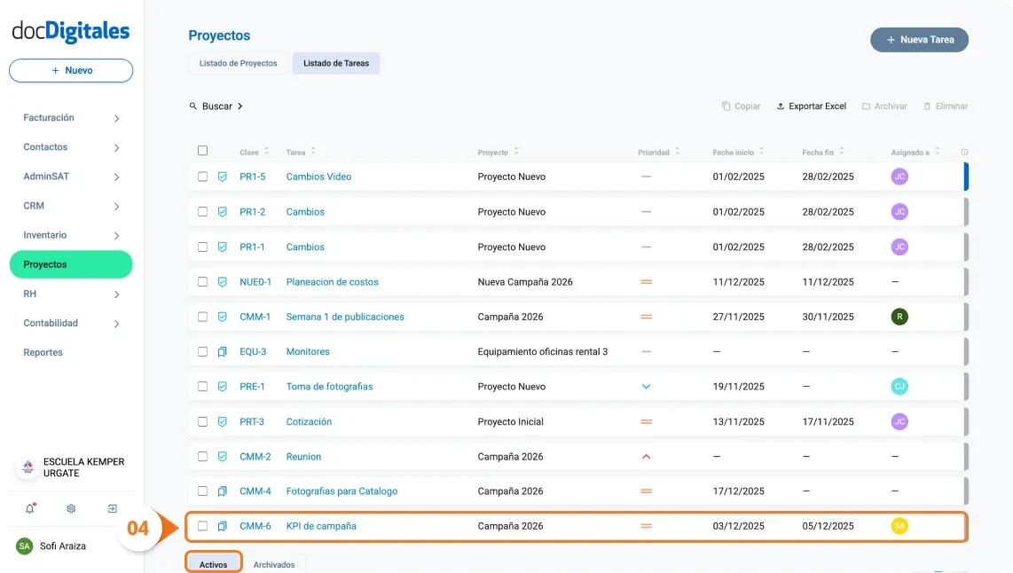Click the Exportar Excel icon
The image size is (1013, 573).
click(780, 106)
